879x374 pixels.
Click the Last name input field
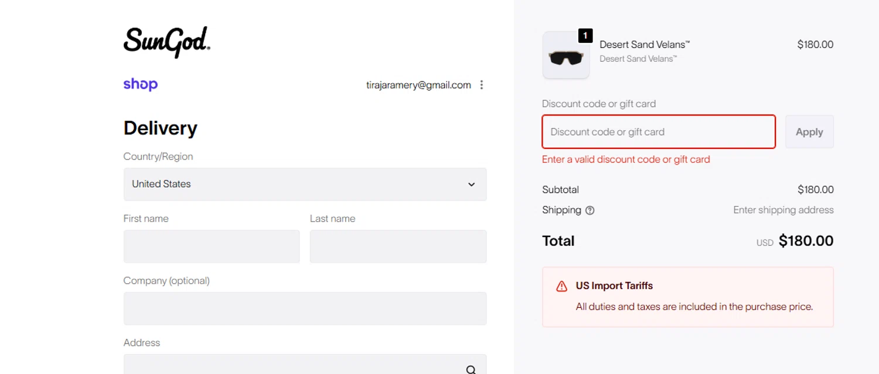pos(398,246)
